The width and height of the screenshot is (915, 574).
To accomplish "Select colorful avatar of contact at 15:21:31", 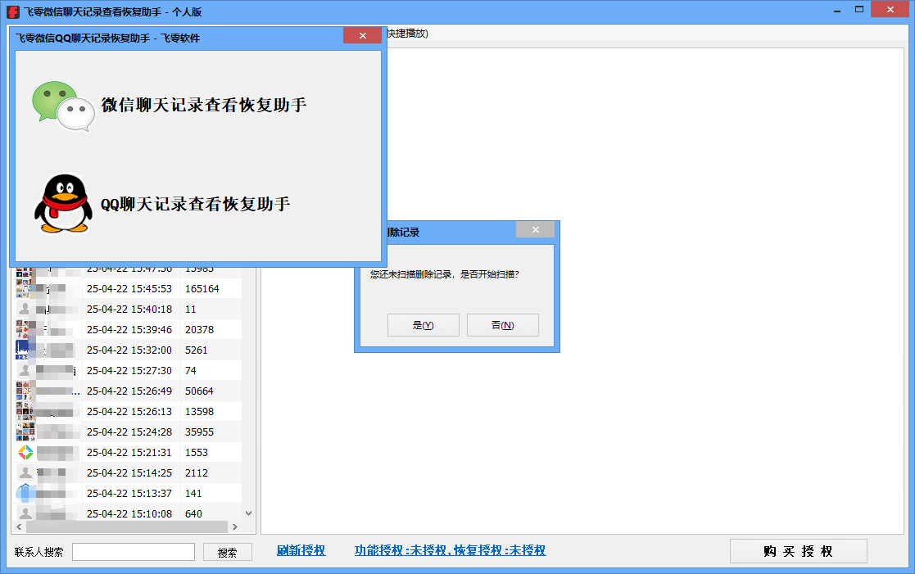I will 25,452.
